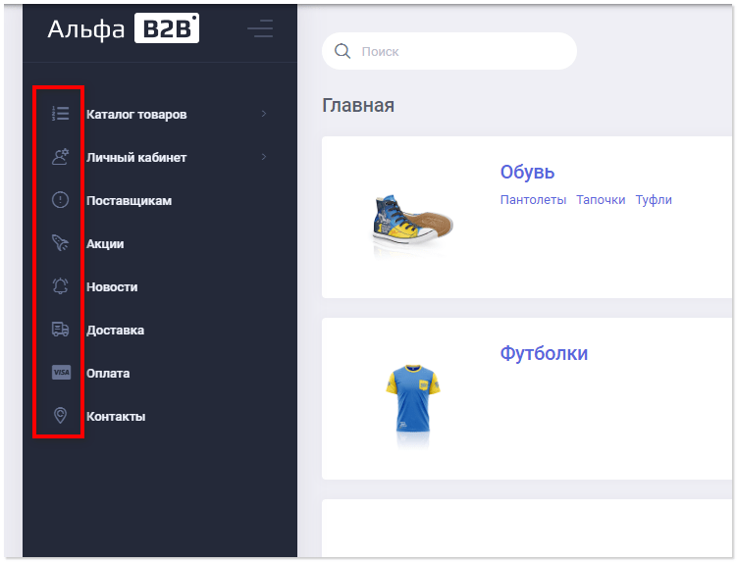Go to the Доставка page
The width and height of the screenshot is (737, 562).
click(115, 331)
